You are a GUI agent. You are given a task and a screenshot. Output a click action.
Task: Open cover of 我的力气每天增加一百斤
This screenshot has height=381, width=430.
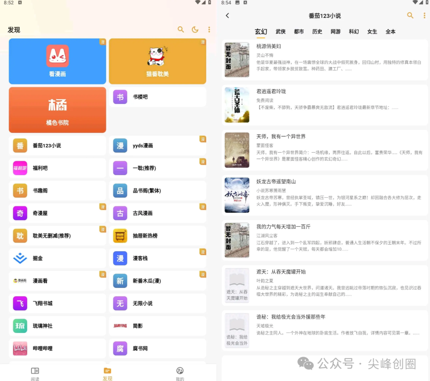(x=237, y=240)
